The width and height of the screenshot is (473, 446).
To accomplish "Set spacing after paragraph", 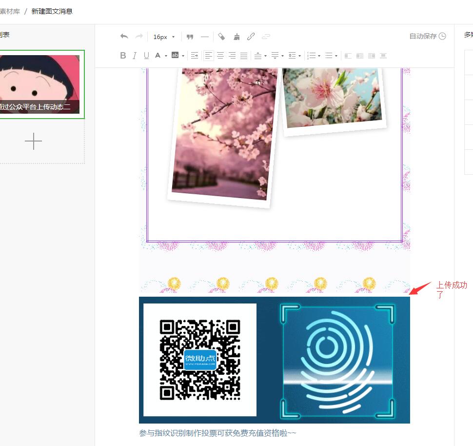I will tap(275, 56).
